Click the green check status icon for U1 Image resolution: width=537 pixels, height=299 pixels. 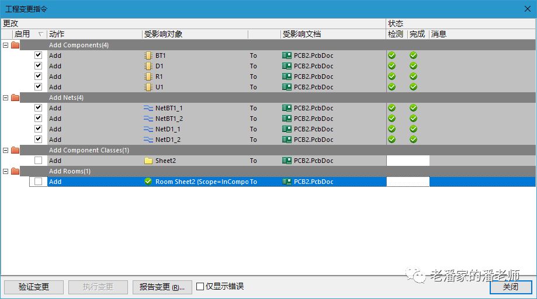coord(392,87)
